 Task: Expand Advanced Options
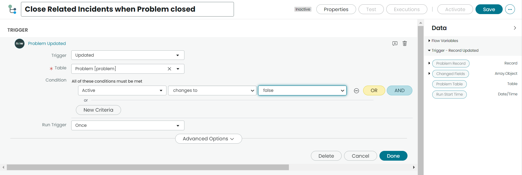click(x=208, y=139)
